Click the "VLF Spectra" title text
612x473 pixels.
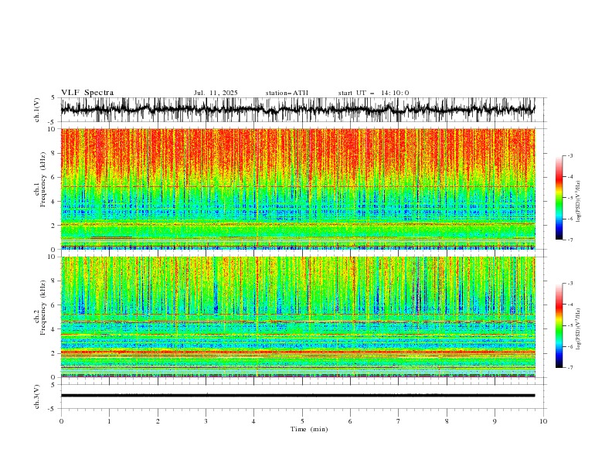[87, 93]
